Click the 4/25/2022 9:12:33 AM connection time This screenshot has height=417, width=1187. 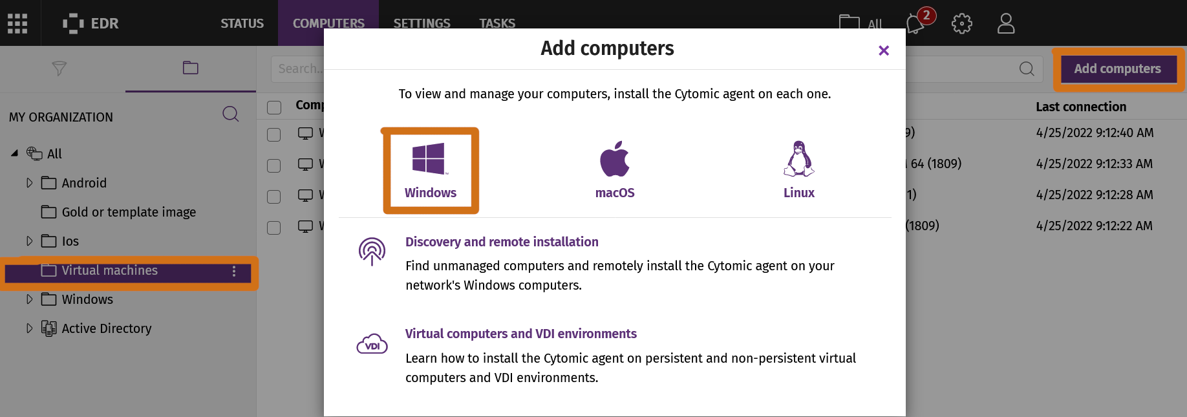point(1095,164)
